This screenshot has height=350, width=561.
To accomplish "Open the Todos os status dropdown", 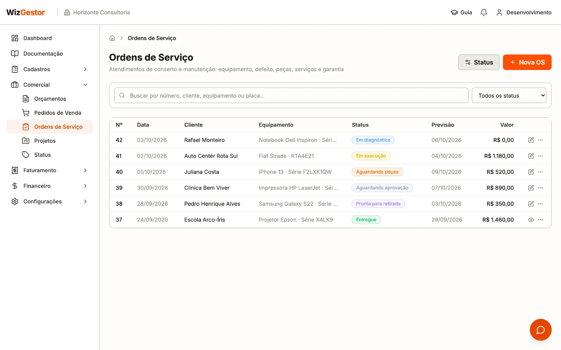I will [509, 96].
